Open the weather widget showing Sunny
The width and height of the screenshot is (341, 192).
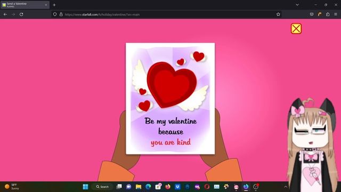(12, 187)
